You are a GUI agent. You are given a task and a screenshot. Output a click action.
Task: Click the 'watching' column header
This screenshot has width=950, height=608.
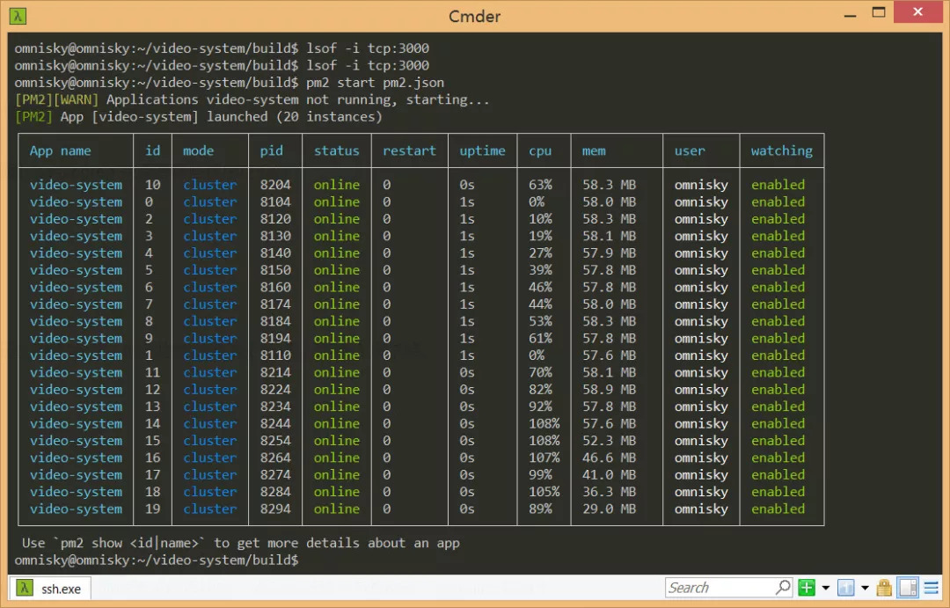click(781, 150)
